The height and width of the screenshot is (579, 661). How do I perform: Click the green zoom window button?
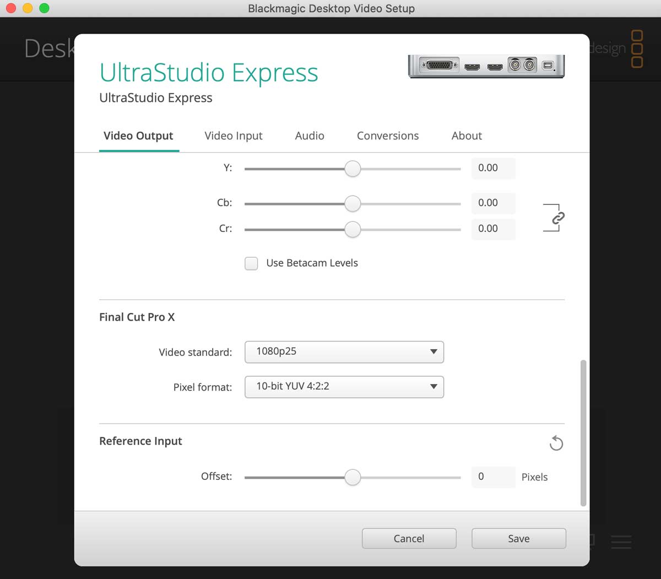[44, 8]
